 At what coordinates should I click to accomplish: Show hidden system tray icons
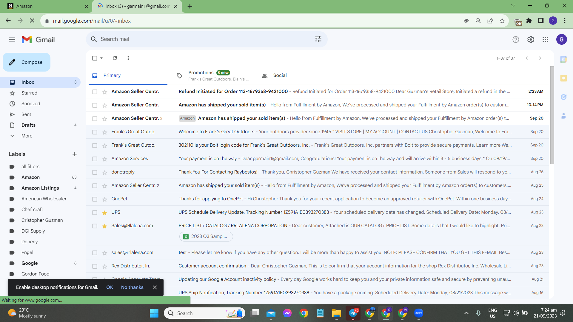pos(466,313)
